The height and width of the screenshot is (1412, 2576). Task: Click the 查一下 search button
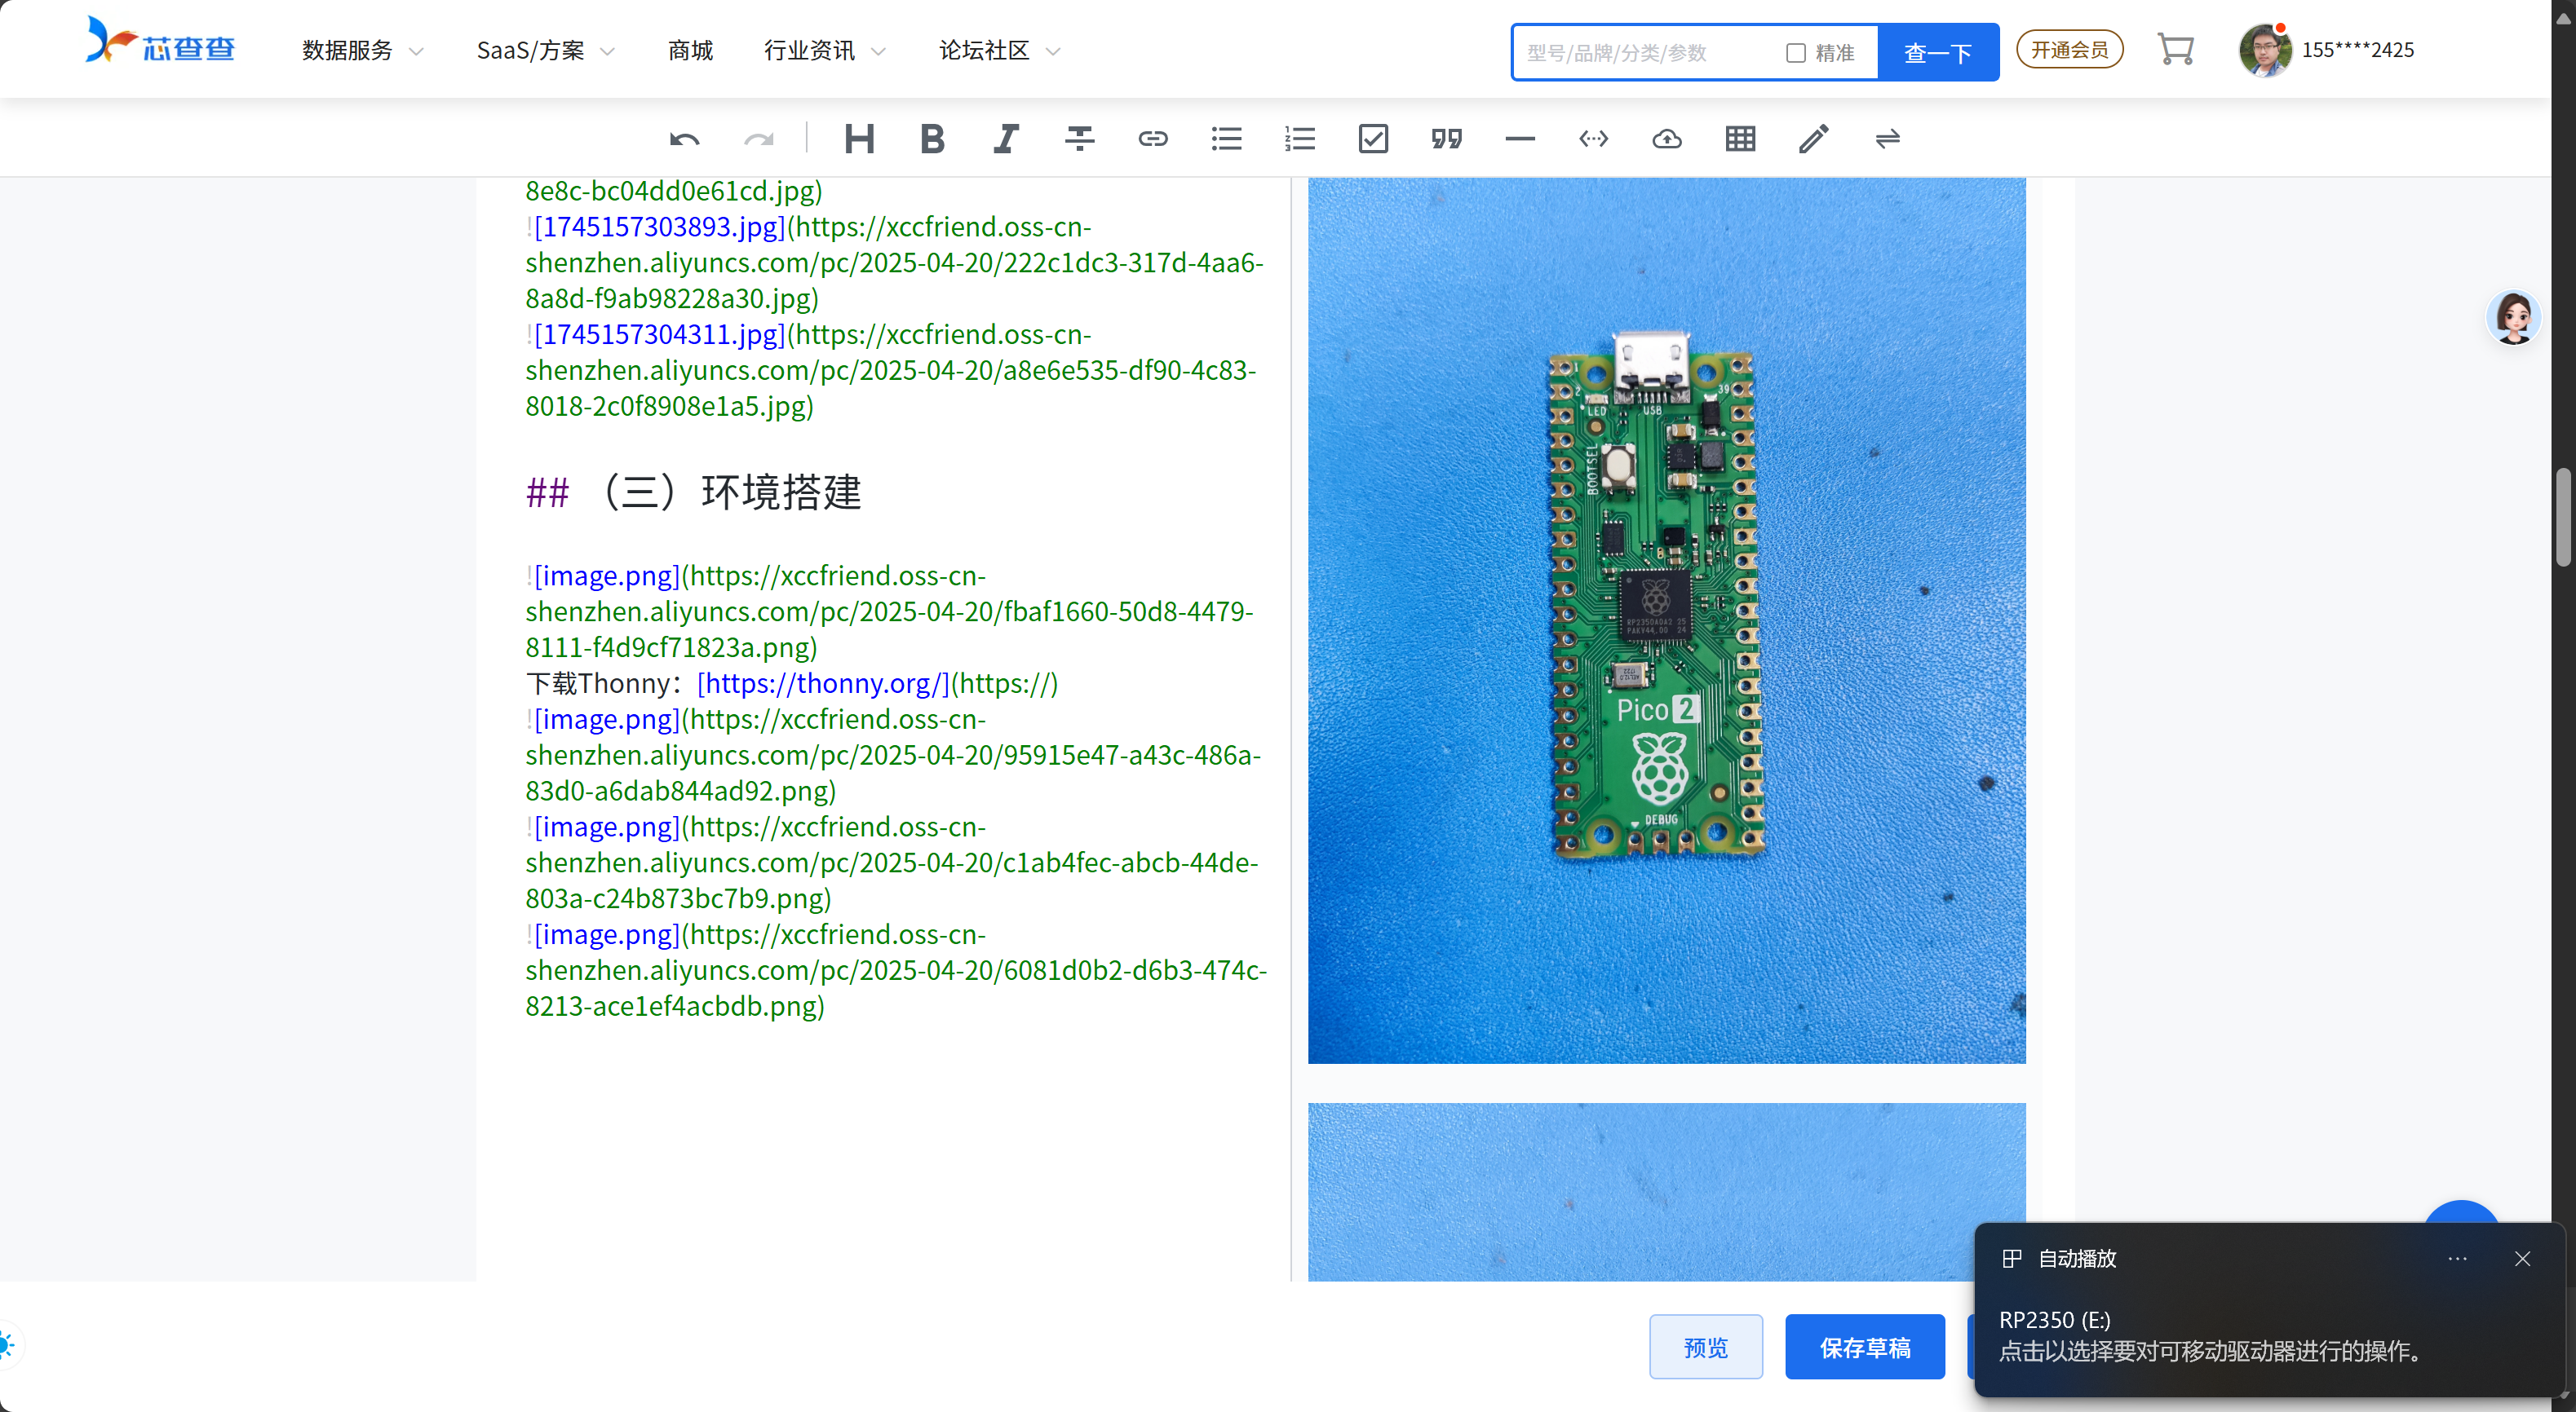pos(1937,53)
